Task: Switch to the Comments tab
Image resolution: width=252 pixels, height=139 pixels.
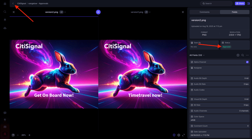Action: [205, 12]
